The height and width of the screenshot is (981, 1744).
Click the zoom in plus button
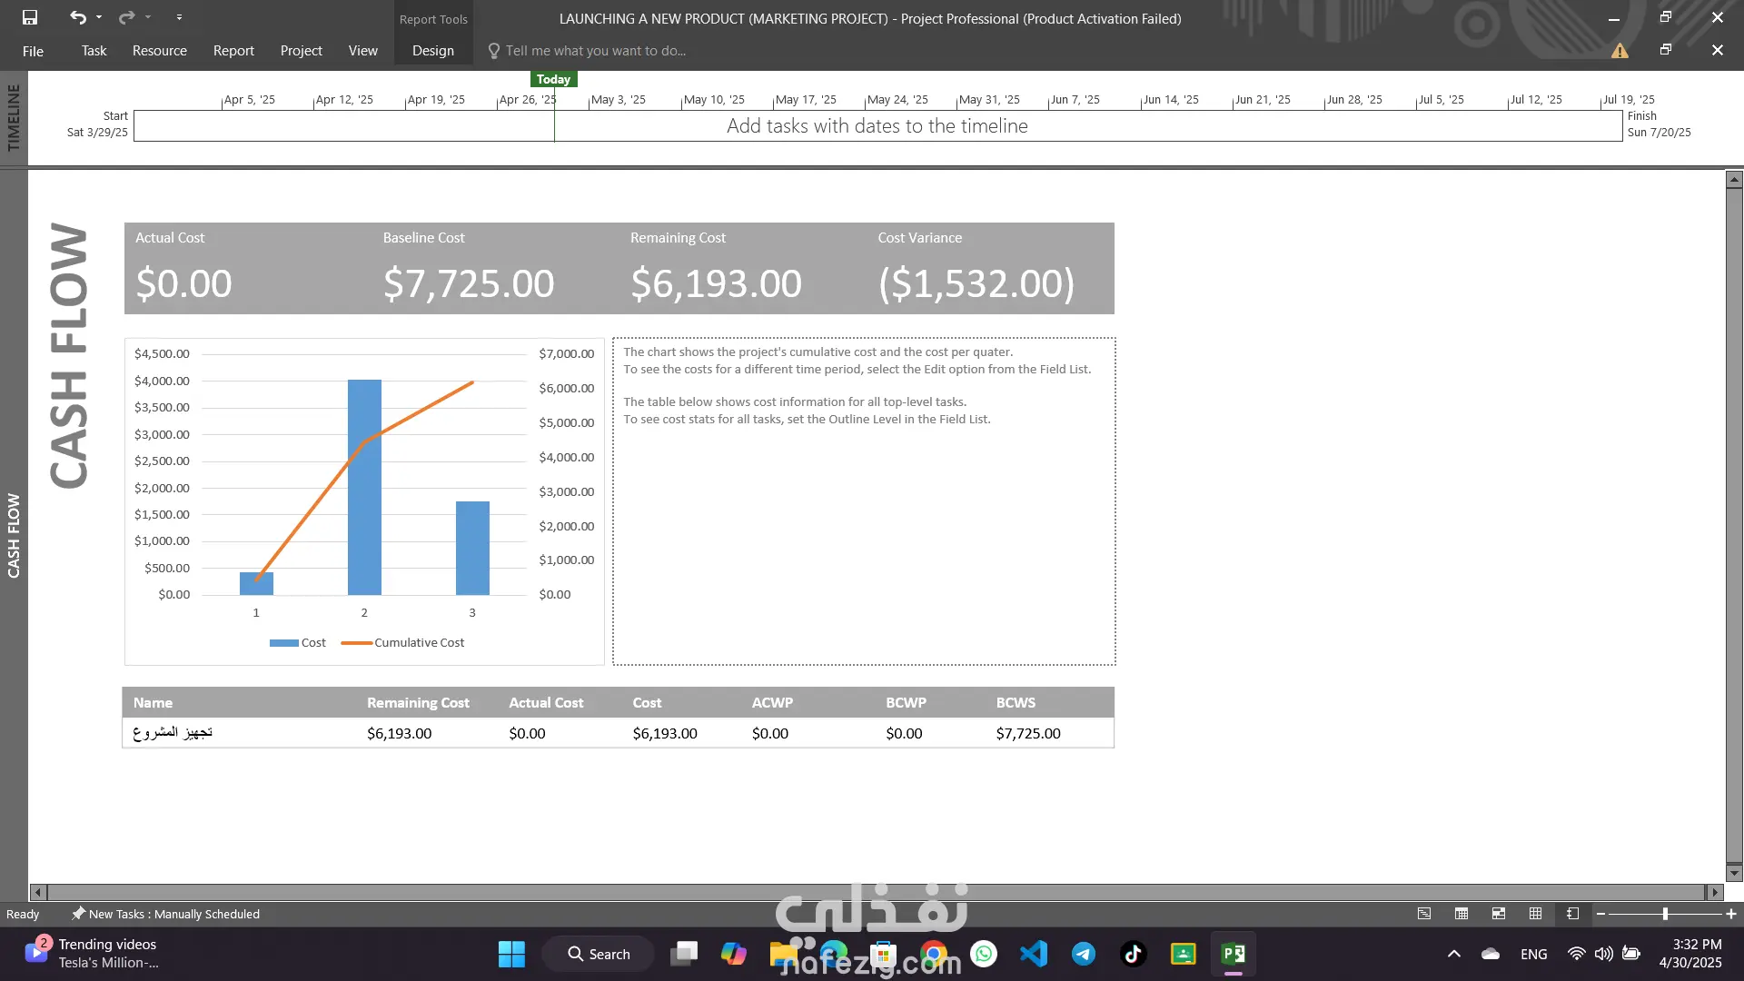point(1731,914)
